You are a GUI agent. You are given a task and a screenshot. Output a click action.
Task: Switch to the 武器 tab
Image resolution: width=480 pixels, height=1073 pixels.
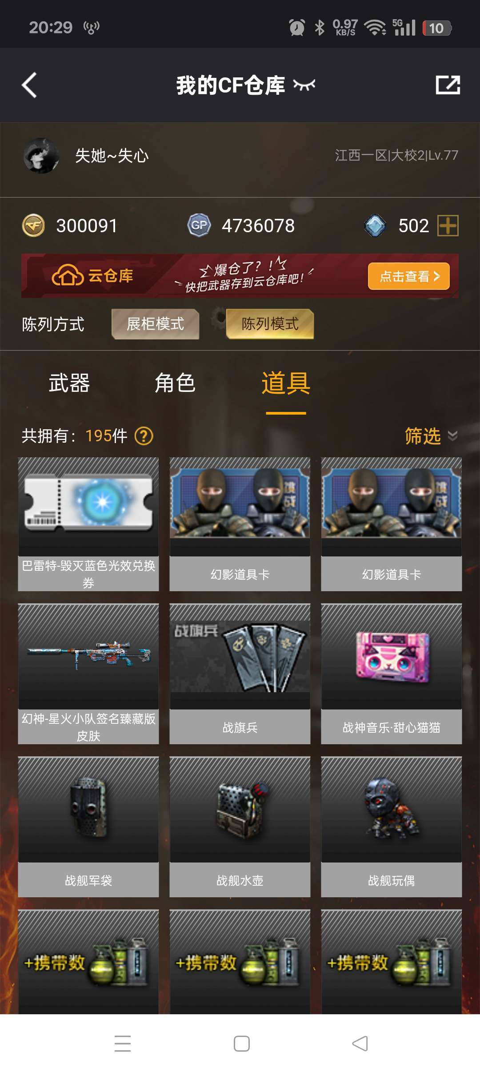pos(69,383)
